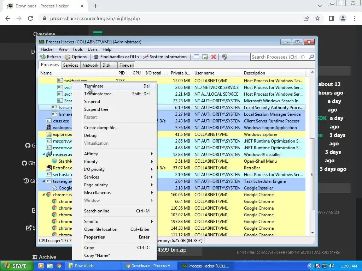Click the scroll-down arrow of process list
This screenshot has height=271, width=362.
(313, 233)
